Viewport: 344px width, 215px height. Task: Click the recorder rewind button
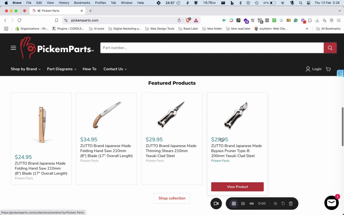coord(252,203)
